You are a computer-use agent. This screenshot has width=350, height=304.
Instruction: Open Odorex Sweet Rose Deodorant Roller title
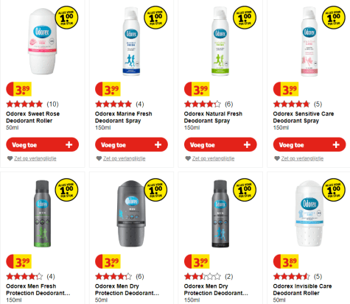(33, 117)
